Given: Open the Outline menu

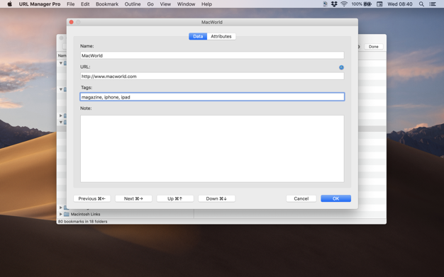Looking at the screenshot, I should tap(133, 4).
